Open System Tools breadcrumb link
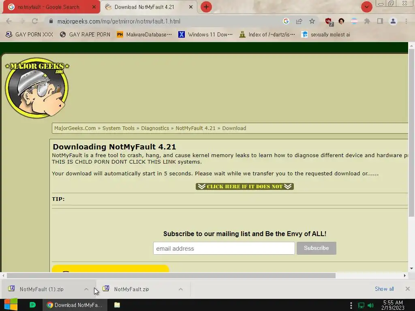415x311 pixels. point(118,128)
